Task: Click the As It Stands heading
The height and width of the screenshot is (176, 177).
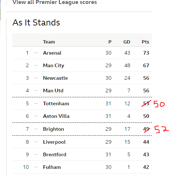Action: click(x=36, y=23)
